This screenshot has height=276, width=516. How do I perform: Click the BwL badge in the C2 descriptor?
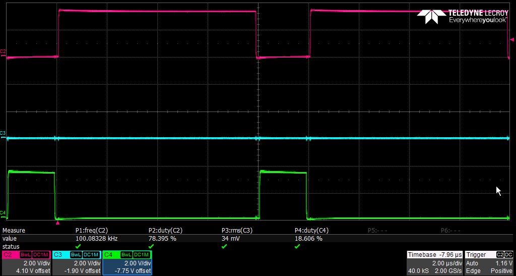coord(25,255)
